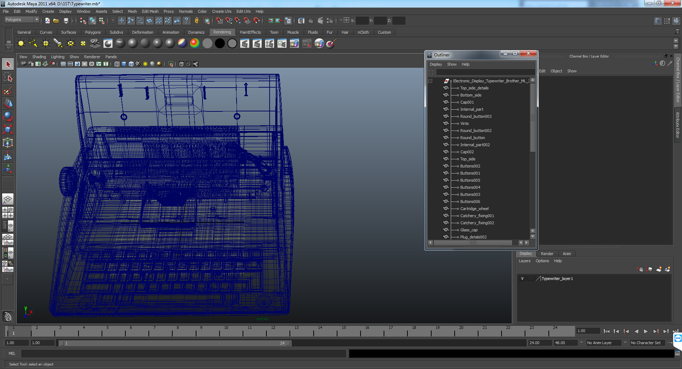The image size is (682, 369).
Task: Choose the Paint Selection tool
Action: coord(8,90)
